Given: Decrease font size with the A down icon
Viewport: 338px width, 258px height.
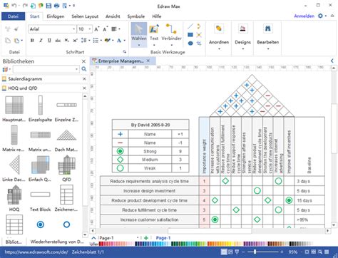Looking at the screenshot, I should [x=105, y=29].
